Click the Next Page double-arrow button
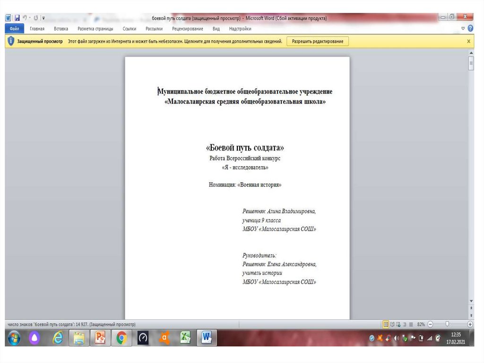 click(471, 315)
